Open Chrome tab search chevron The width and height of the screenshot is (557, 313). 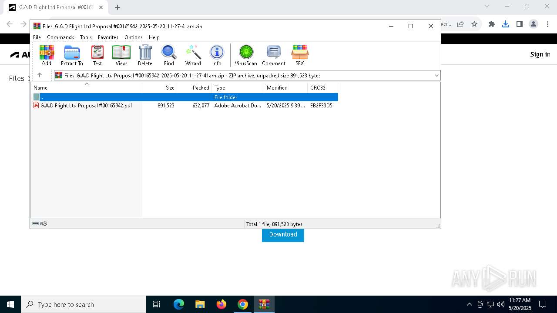[x=487, y=6]
